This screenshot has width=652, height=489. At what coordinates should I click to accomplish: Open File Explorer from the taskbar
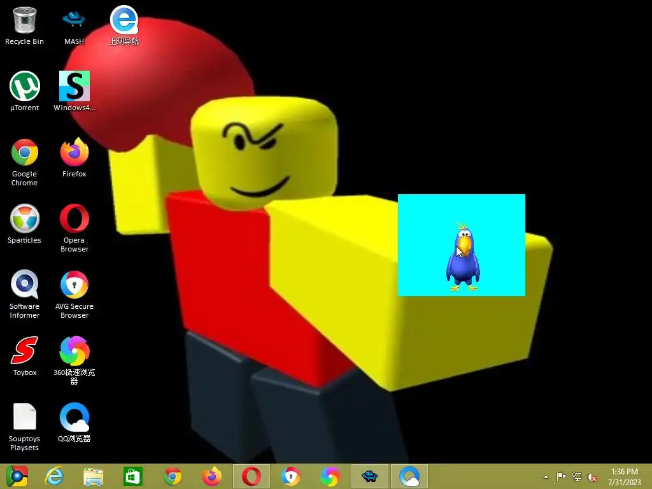[93, 476]
